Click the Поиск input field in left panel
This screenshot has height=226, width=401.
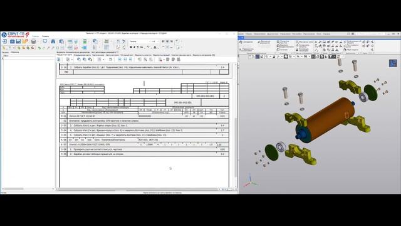point(28,56)
